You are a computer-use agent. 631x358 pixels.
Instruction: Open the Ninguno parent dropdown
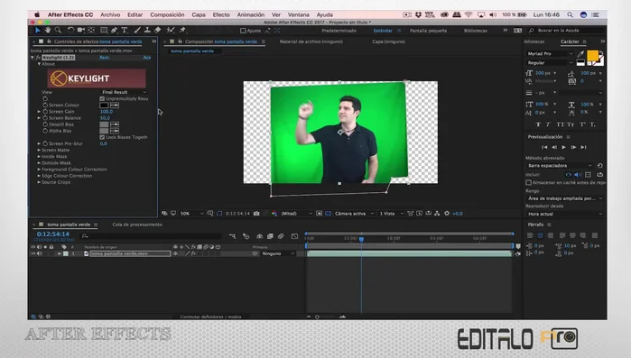(x=278, y=253)
